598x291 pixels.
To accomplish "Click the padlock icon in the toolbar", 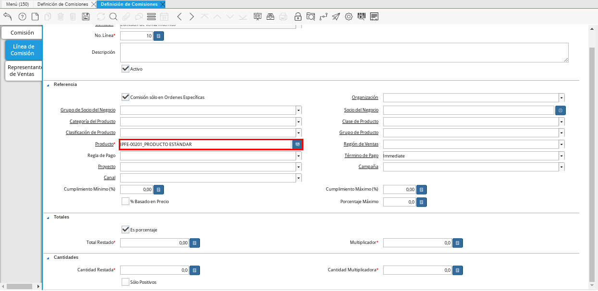I will point(298,17).
